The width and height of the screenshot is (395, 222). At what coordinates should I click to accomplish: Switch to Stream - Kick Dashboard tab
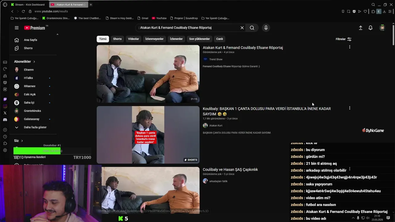(x=28, y=5)
